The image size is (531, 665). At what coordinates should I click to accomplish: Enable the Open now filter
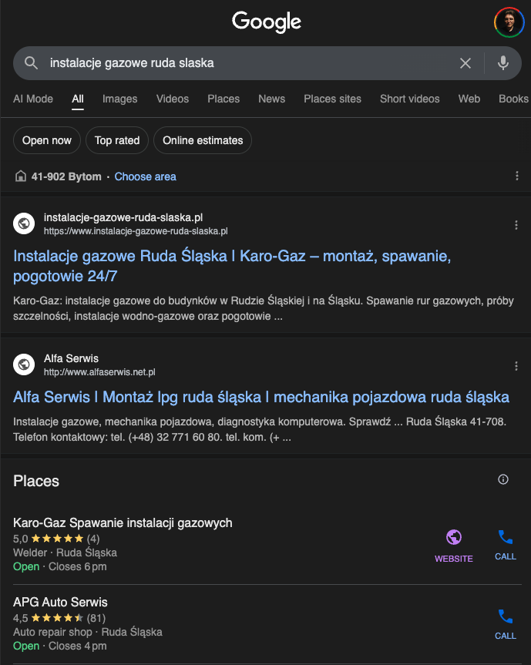pos(46,140)
